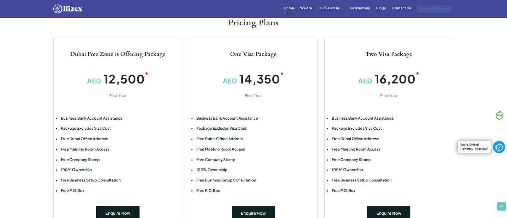Open Free P.O.Box link in first plan
This screenshot has width=507, height=218.
point(72,190)
